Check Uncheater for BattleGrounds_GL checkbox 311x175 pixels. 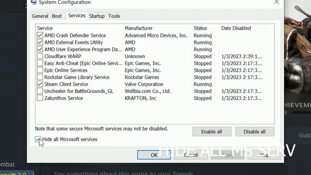click(x=40, y=91)
